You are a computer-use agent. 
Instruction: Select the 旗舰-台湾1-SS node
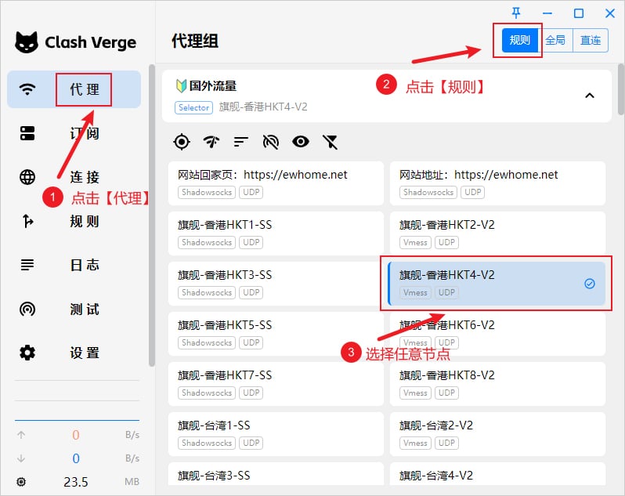pos(274,433)
